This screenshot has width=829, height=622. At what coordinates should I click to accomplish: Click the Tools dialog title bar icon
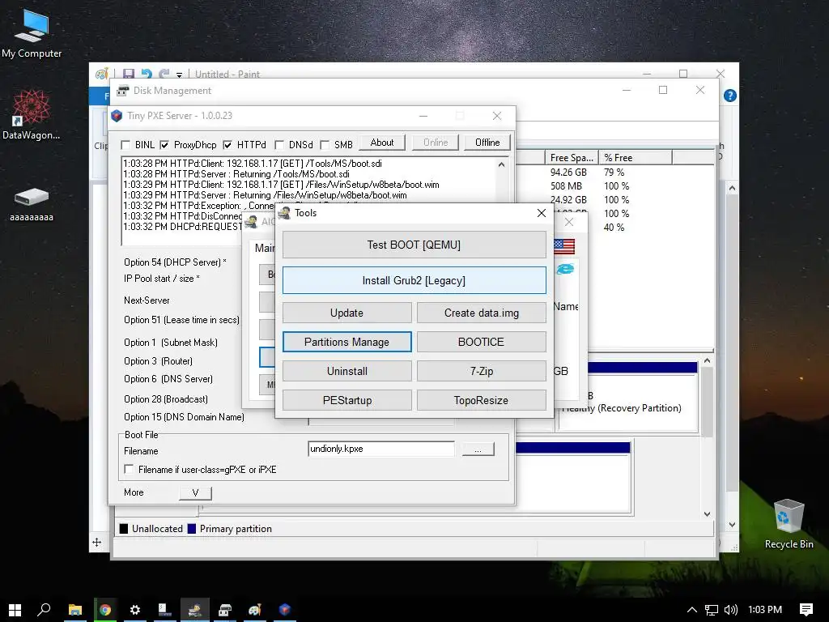284,213
